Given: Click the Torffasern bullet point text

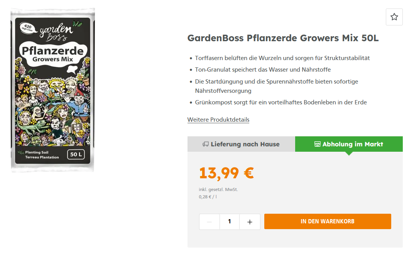Looking at the screenshot, I should tap(282, 58).
